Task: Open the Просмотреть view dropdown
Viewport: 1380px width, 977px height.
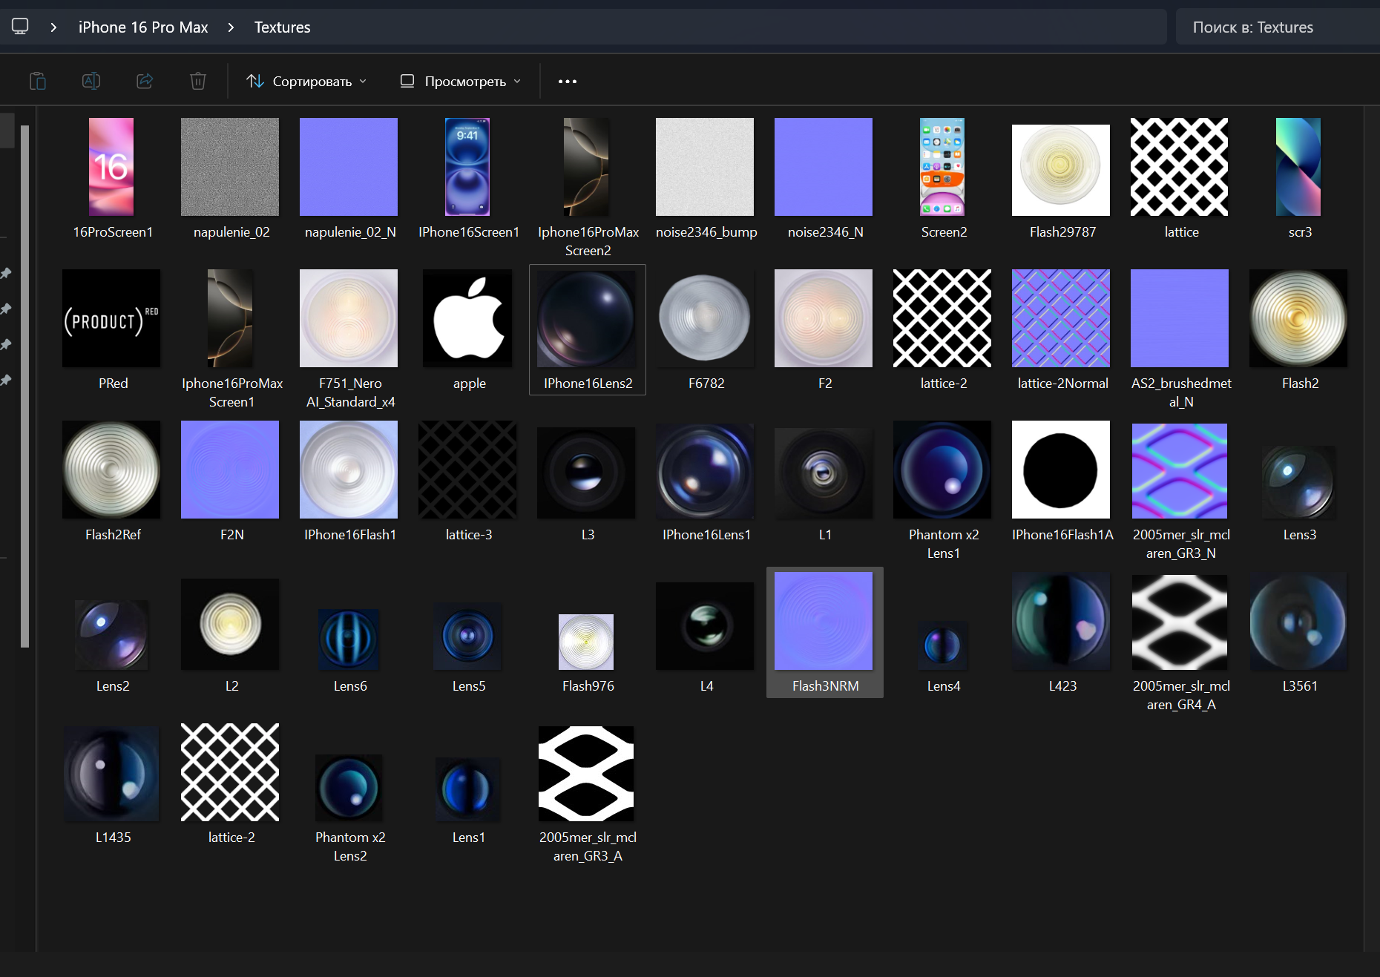Action: [460, 81]
